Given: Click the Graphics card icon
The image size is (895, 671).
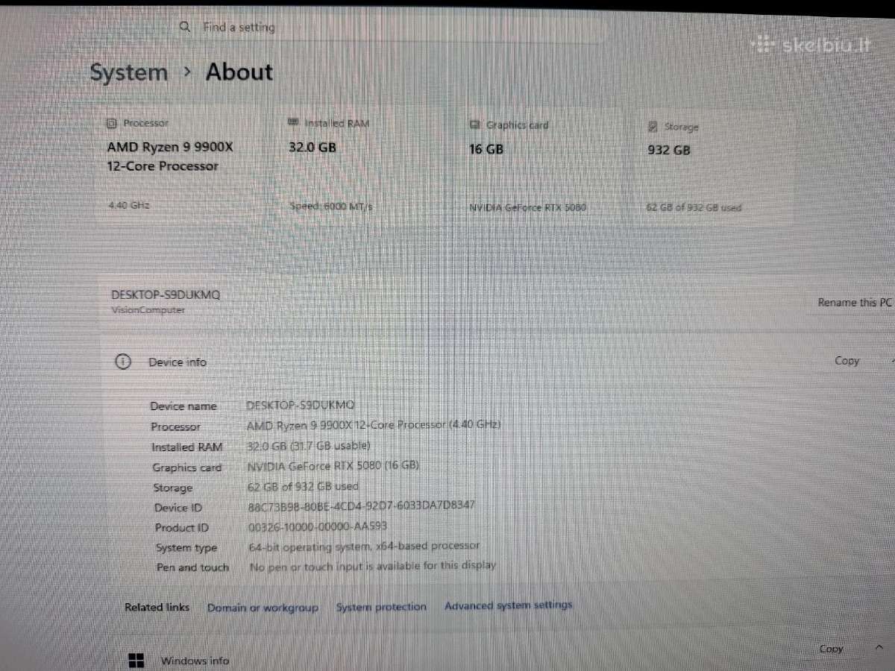Looking at the screenshot, I should click(474, 125).
